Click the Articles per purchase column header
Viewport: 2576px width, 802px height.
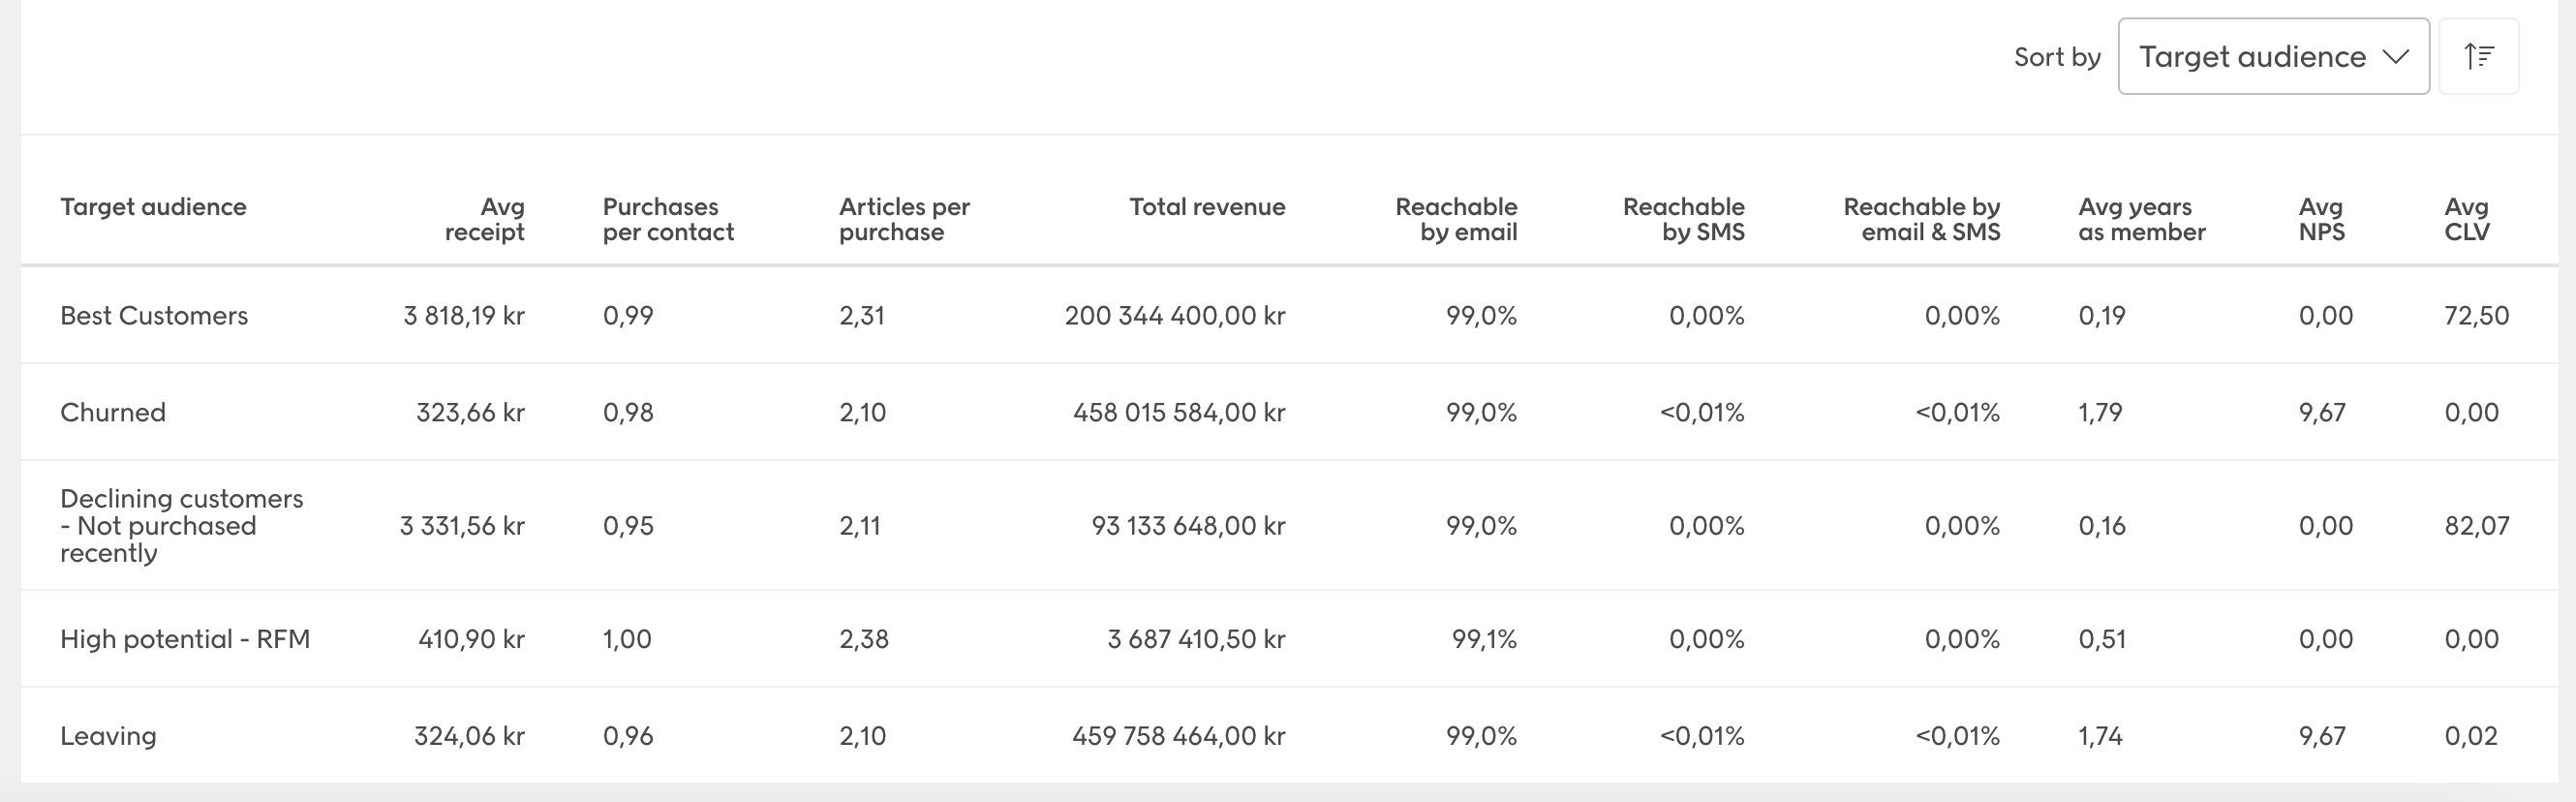904,219
